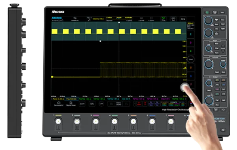
Task: Show earlier measurements with the left arrow
Action: click(52, 99)
